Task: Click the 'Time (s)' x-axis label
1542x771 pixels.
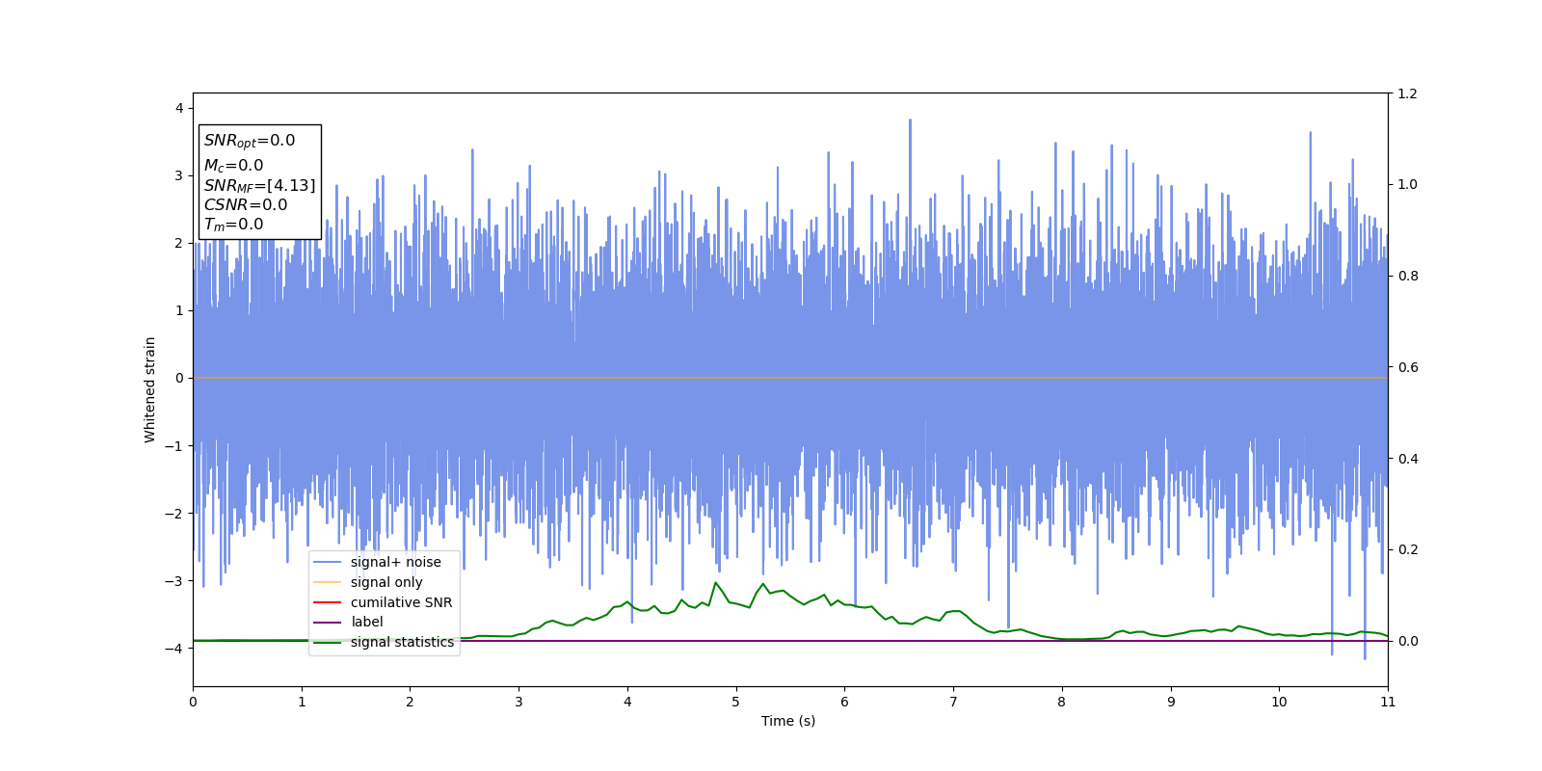Action: (788, 721)
